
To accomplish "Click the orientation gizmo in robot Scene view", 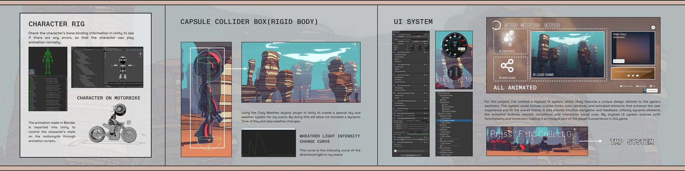I will [140, 54].
